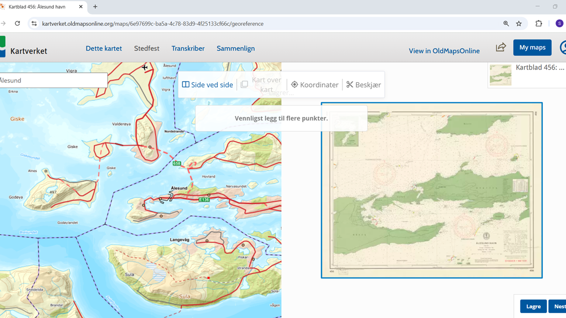Screen dimensions: 566x318
Task: Select the Beskjær crop tool
Action: 363,84
